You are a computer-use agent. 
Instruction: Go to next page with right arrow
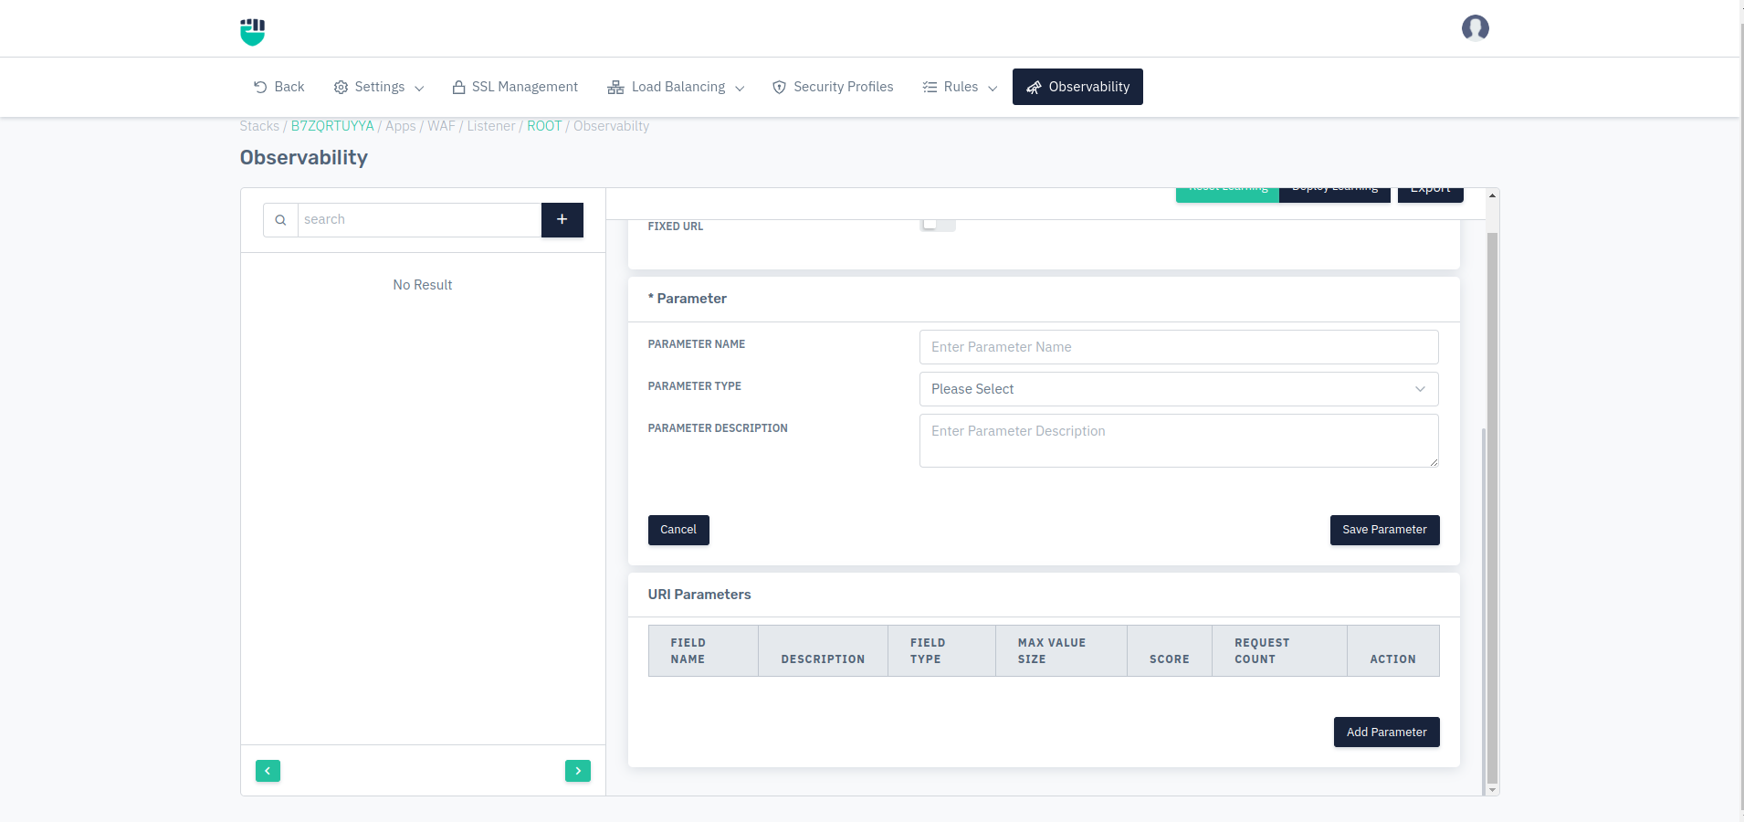pos(578,771)
